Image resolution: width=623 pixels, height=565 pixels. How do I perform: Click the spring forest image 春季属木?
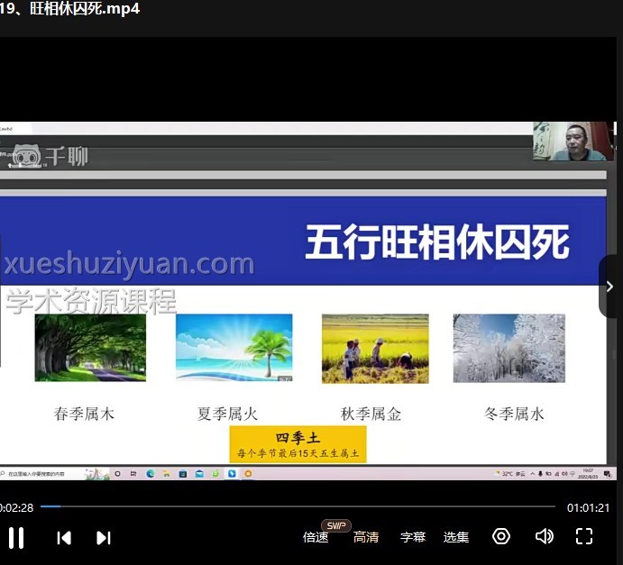pos(90,348)
